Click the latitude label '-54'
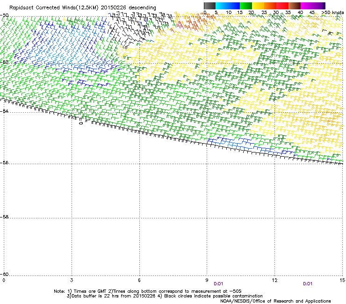The image size is (346, 304). [x=4, y=111]
